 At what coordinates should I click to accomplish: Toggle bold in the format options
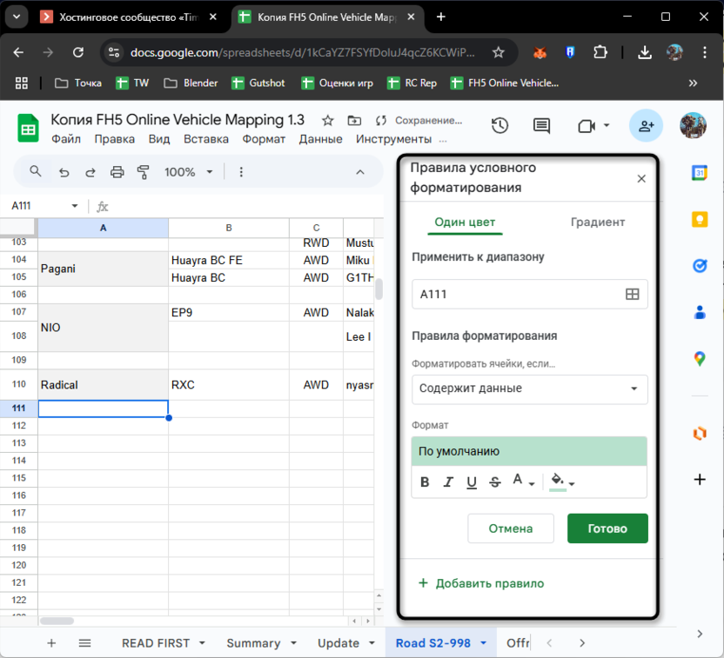point(425,482)
